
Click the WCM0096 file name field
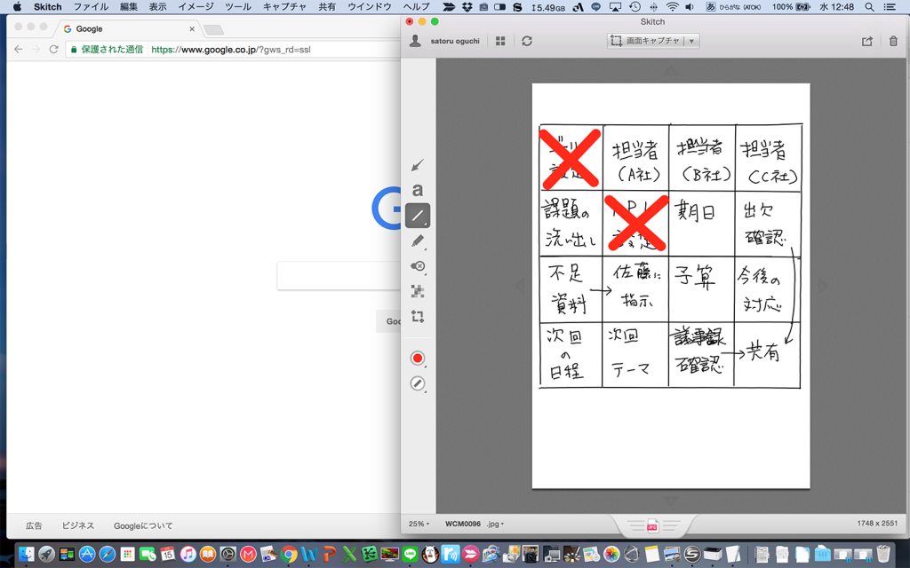coord(463,524)
